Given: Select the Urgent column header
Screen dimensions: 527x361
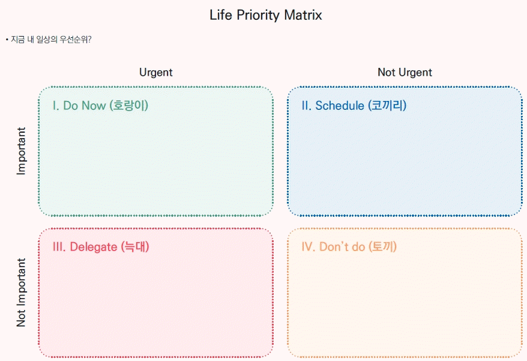Looking at the screenshot, I should pyautogui.click(x=156, y=72).
